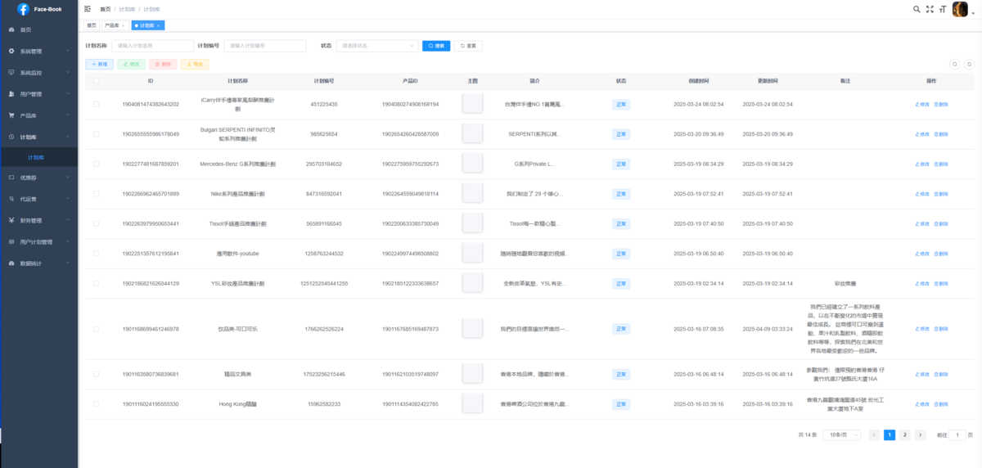
Task: Open the user avatar menu
Action: [960, 9]
